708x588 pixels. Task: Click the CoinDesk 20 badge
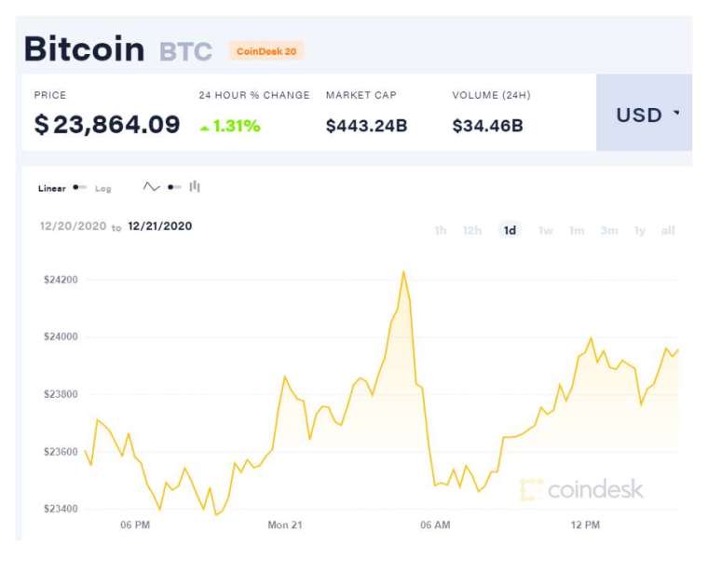pos(266,51)
